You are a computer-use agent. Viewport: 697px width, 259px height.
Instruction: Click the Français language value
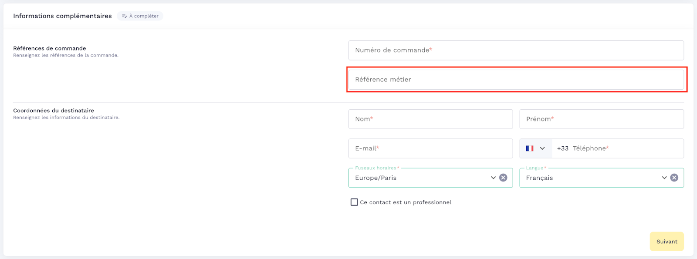[x=539, y=178]
